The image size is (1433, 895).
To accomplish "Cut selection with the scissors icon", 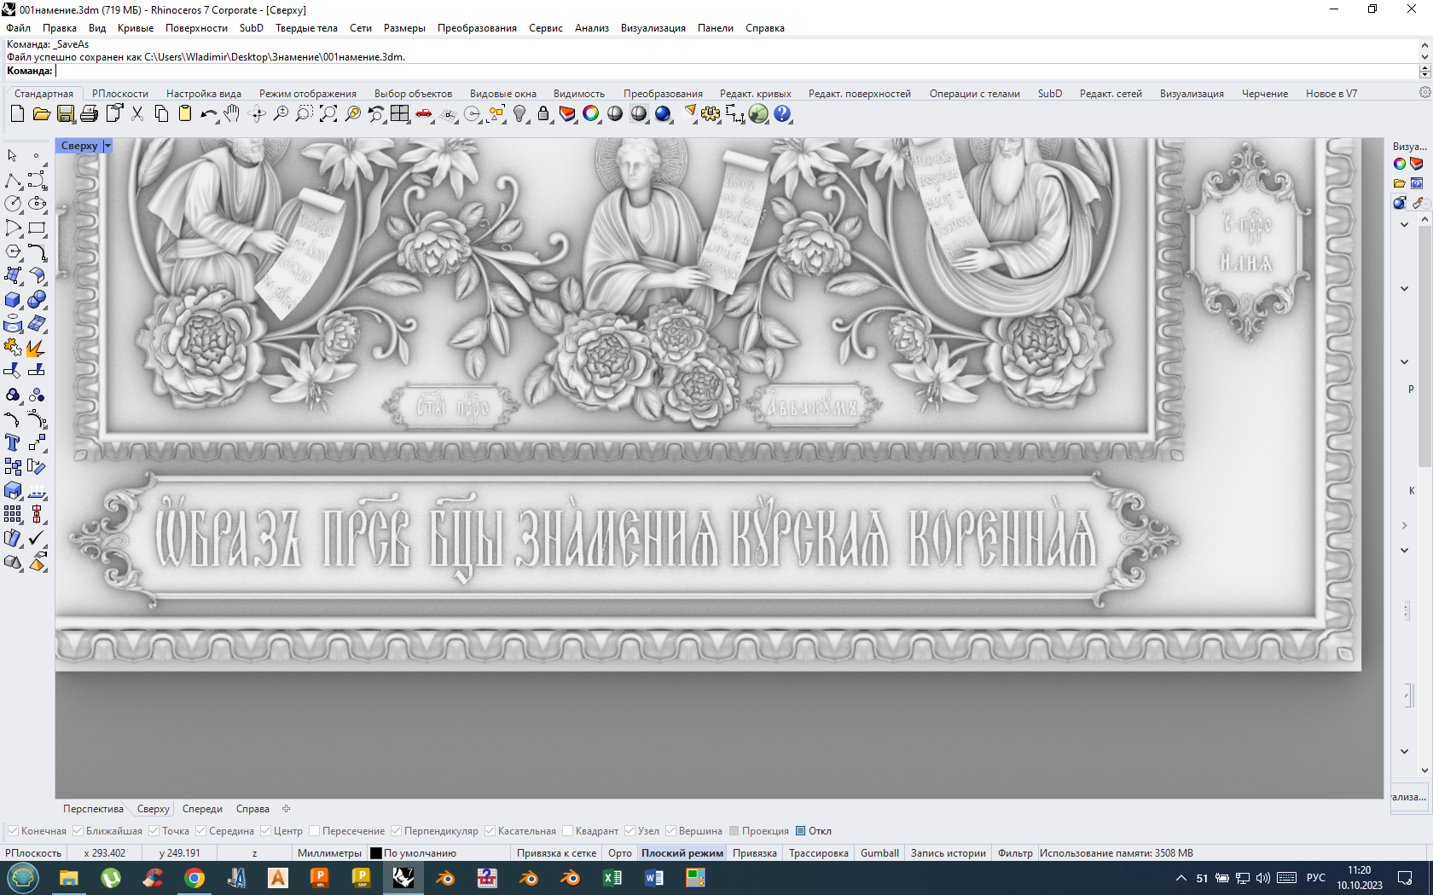I will coord(136,113).
